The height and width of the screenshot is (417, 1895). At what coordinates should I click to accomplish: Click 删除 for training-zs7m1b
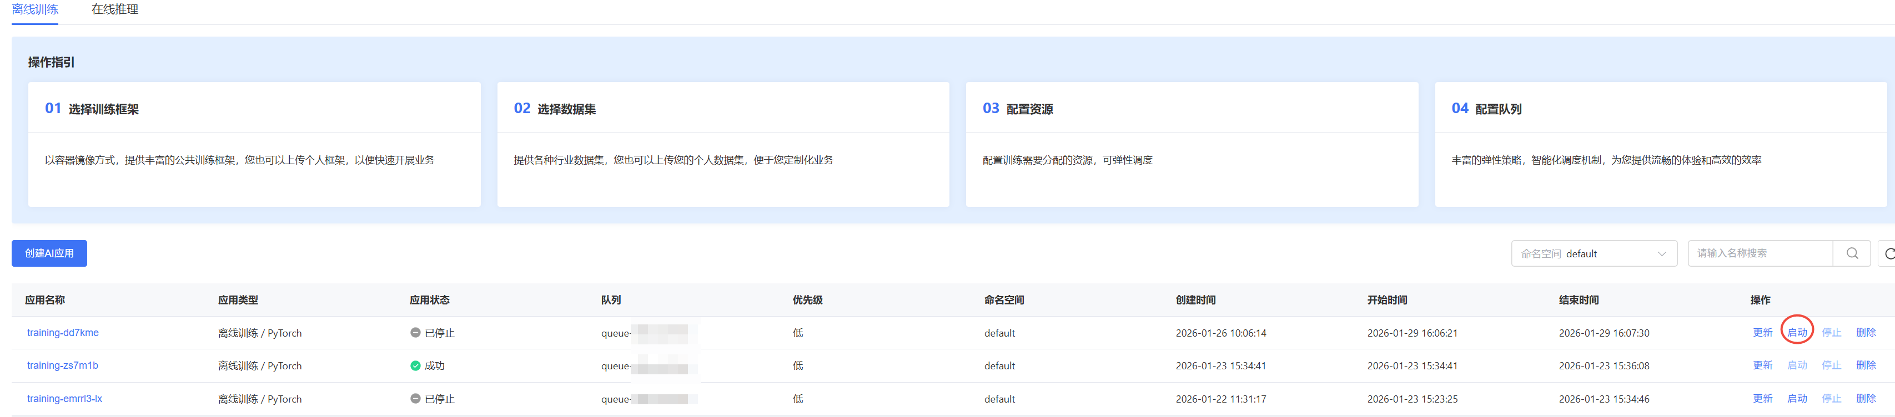1865,365
